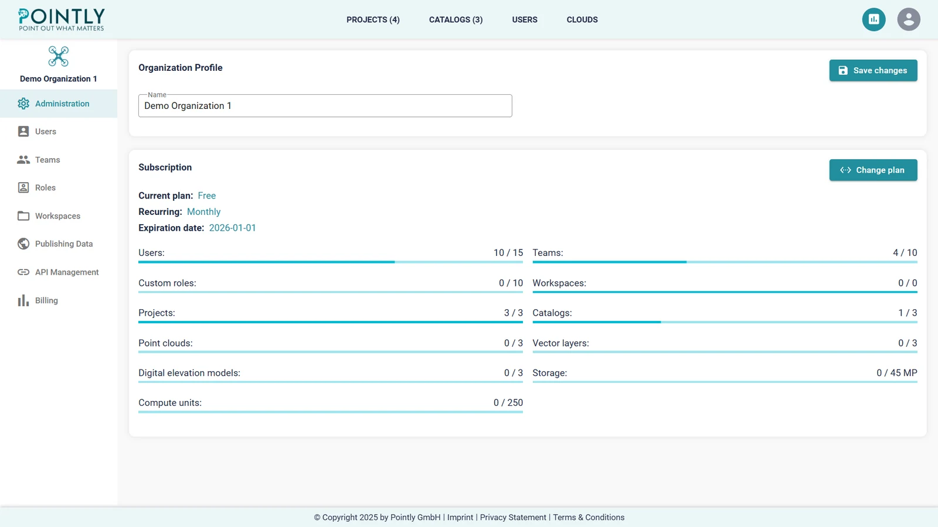Click the Catalogs quota progress bar

[x=725, y=322]
